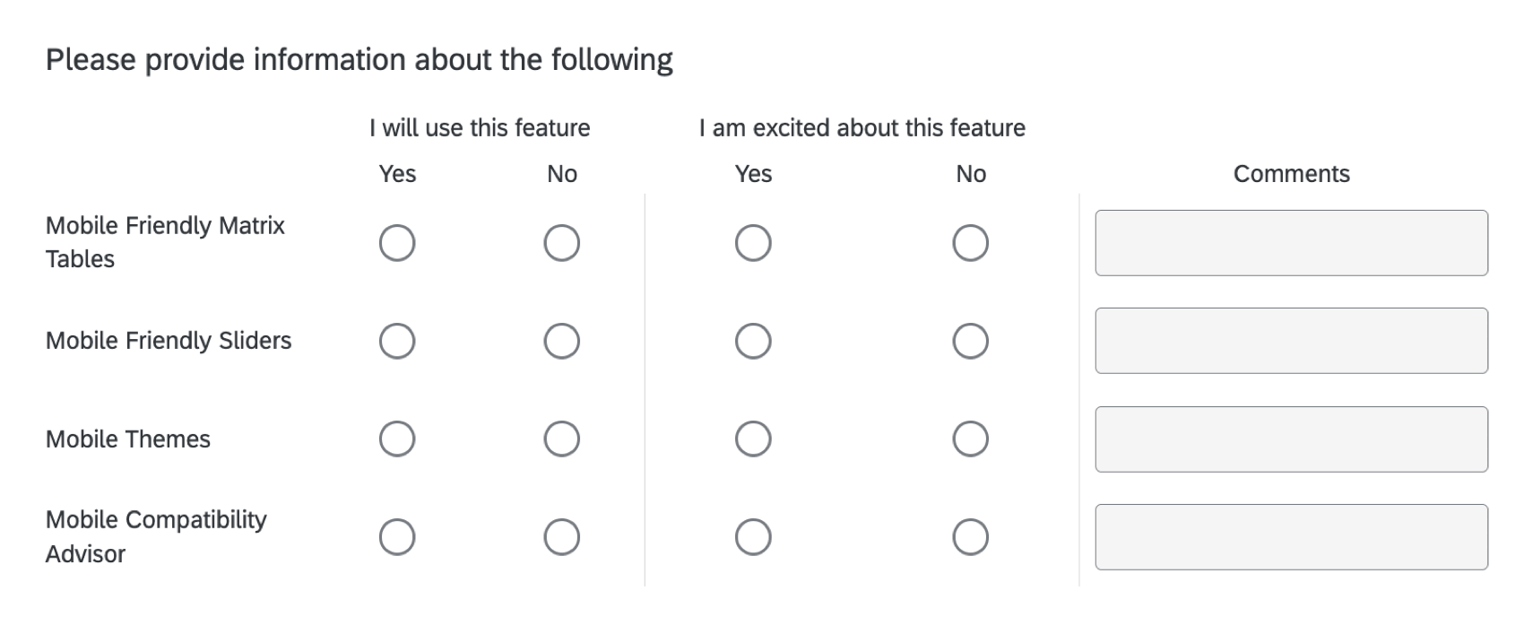
Task: Mark No for excitement about Mobile Friendly Sliders
Action: 970,340
